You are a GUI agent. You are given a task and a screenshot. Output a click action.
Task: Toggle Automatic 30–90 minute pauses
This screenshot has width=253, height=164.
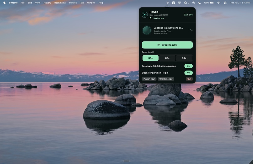pos(188,66)
